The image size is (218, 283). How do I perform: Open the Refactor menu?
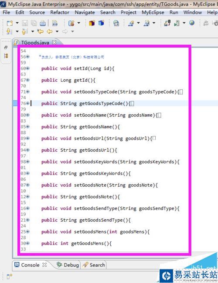coord(60,12)
